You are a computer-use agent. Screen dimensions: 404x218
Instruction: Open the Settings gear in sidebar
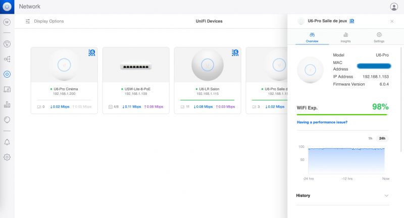point(7,157)
